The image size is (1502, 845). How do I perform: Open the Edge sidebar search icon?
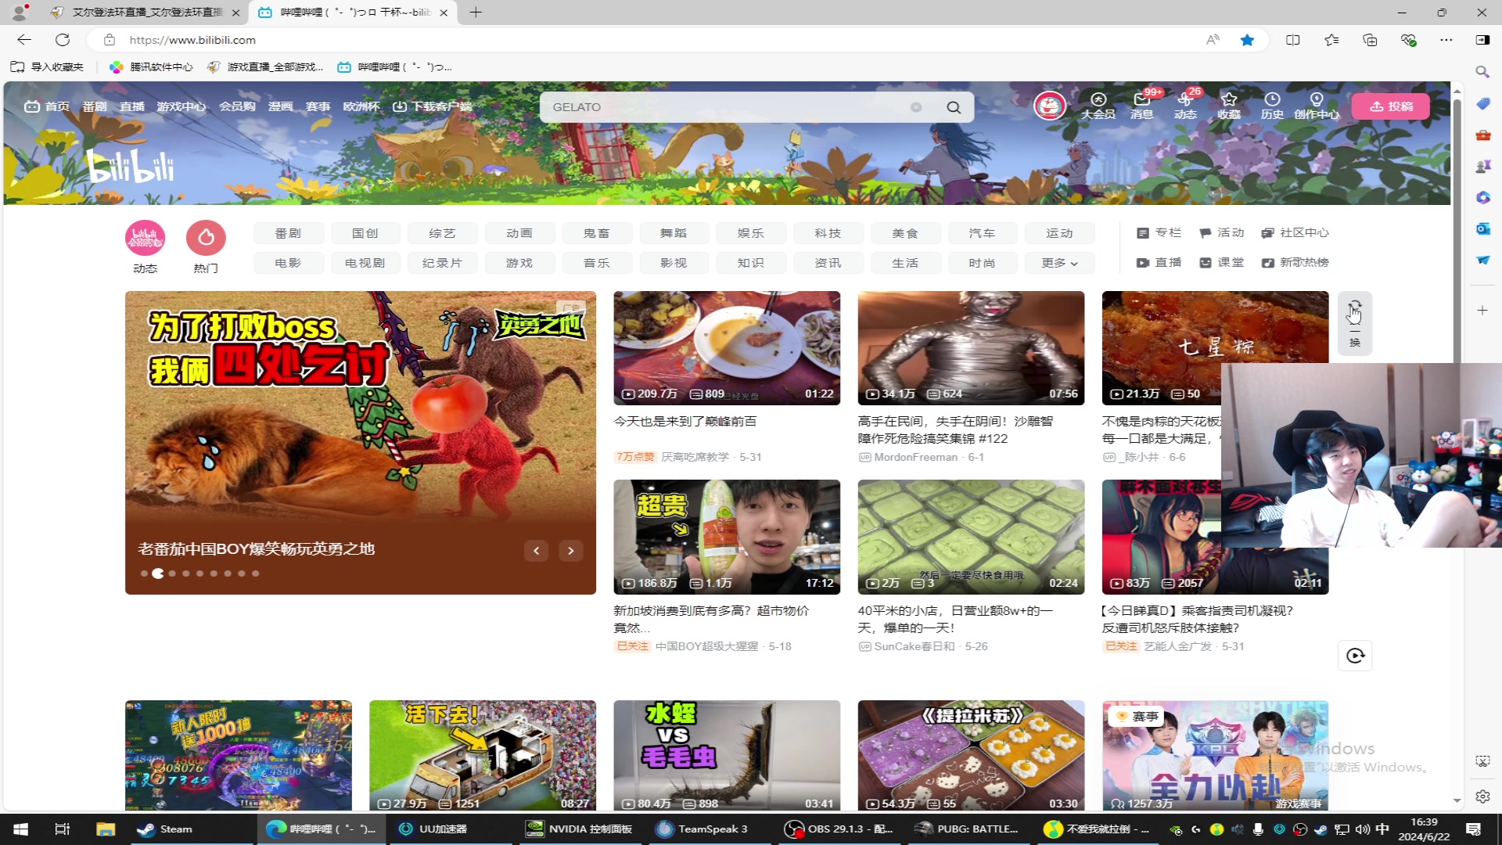coord(1482,72)
